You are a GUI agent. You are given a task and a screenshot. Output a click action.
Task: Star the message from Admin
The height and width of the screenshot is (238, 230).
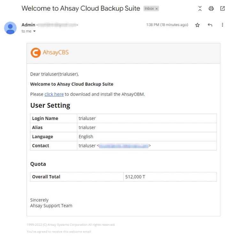click(197, 25)
